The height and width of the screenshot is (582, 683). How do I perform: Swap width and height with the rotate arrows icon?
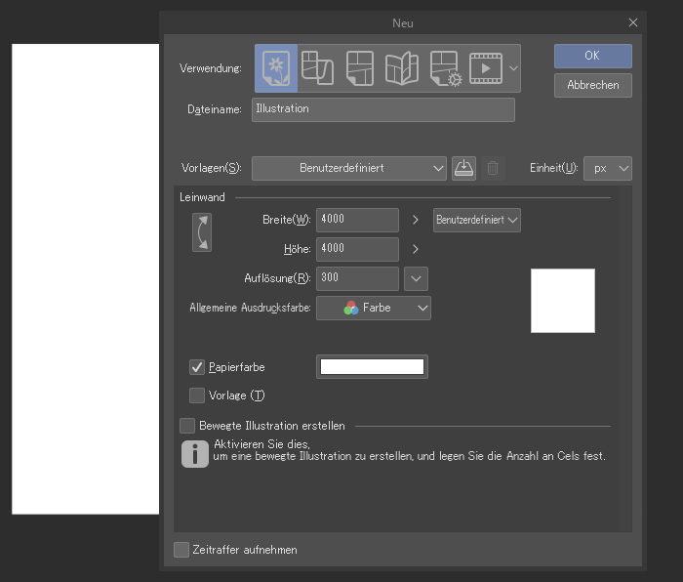pos(201,232)
